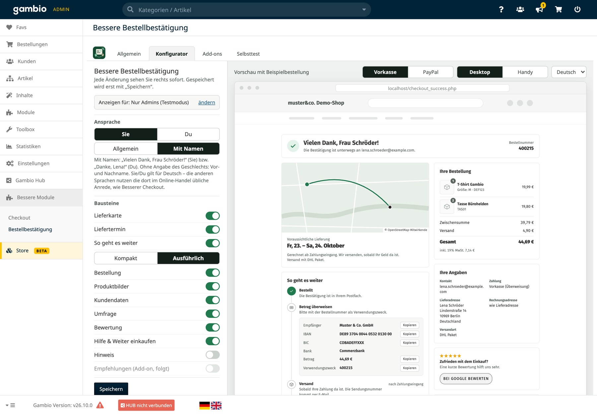Expand the footer menu collapse arrow
The height and width of the screenshot is (415, 597).
click(10, 405)
